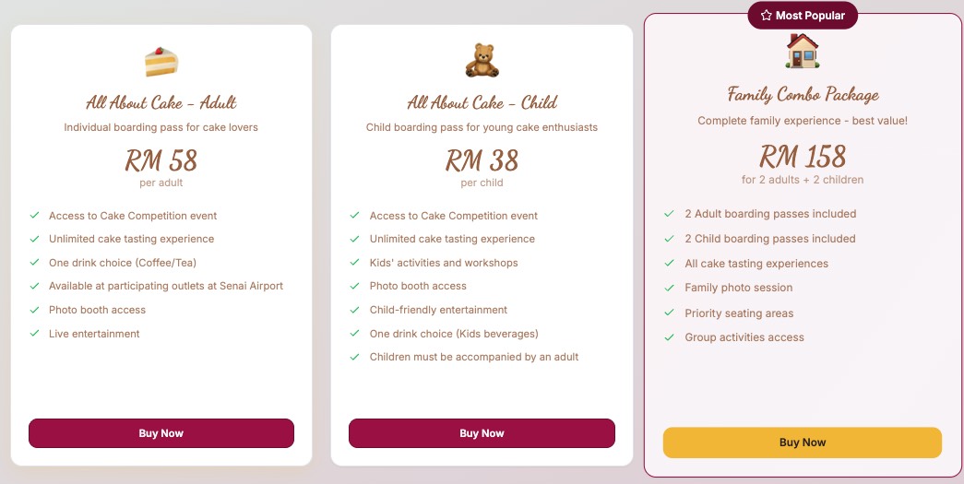Click the RM 158 family price
The width and height of the screenshot is (964, 484).
pyautogui.click(x=803, y=156)
